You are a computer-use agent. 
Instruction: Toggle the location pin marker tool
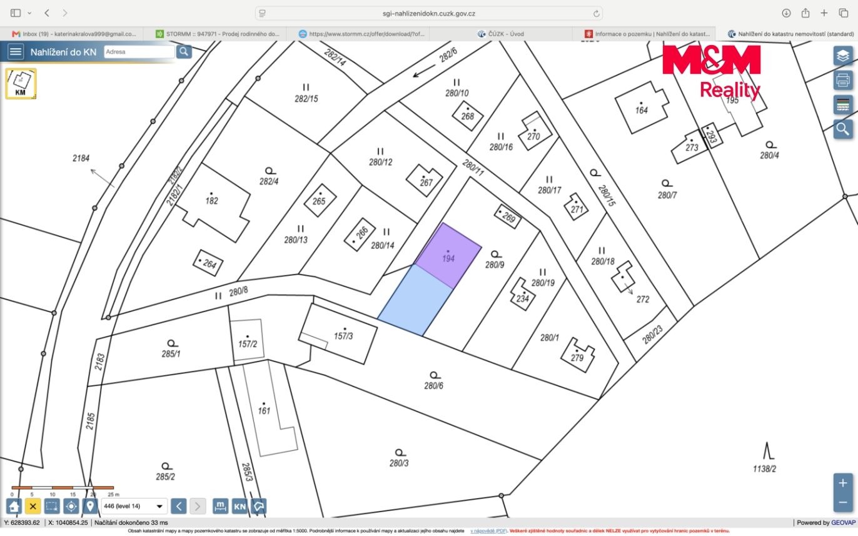pos(90,506)
